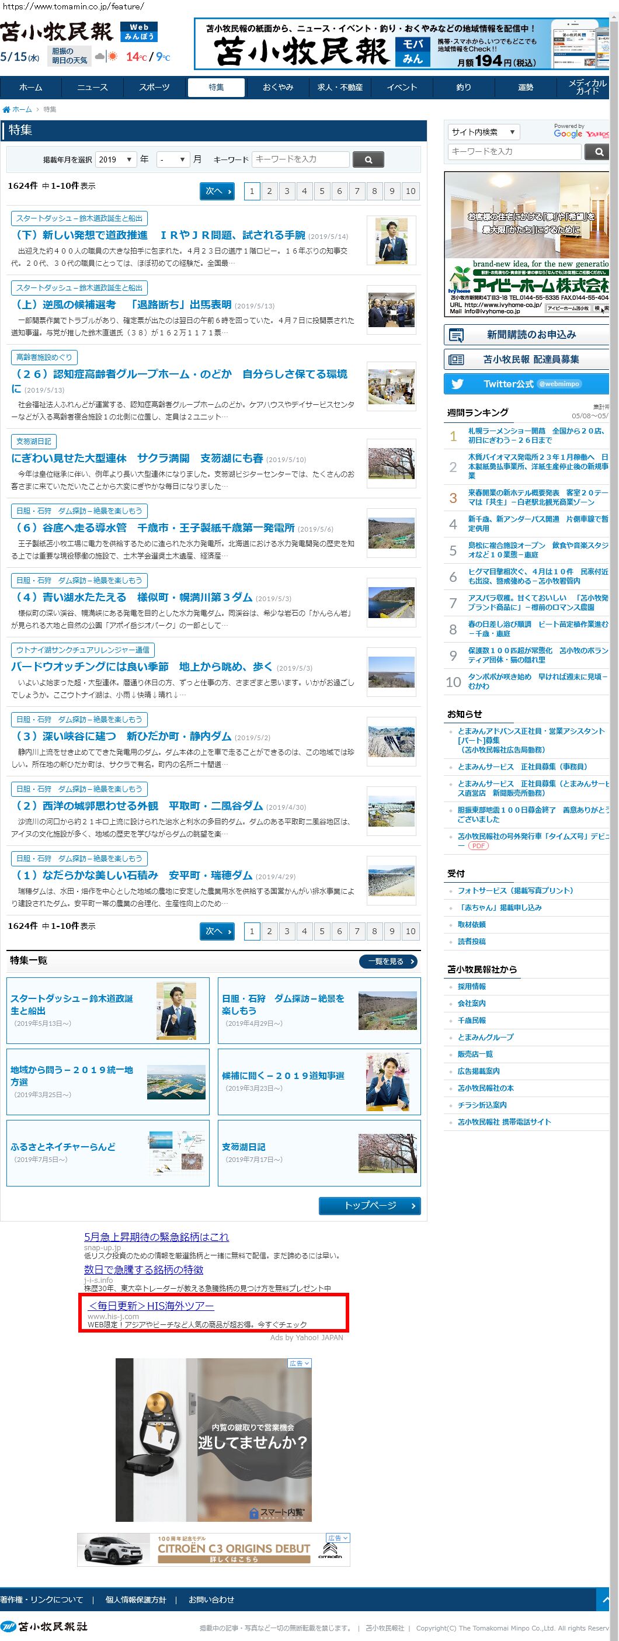Click the delivery staff recruitment icon button

coord(457,359)
